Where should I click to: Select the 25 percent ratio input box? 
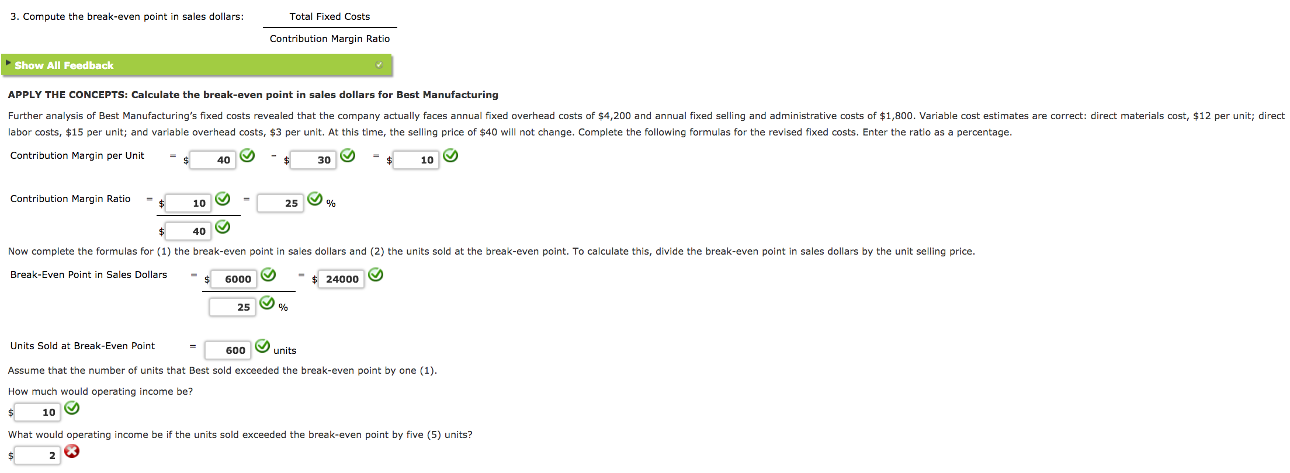coord(280,203)
